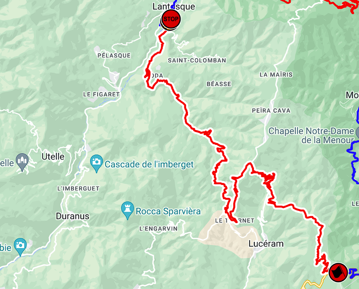The height and width of the screenshot is (289, 359).
Task: Click the Saint-Colomban place label
Action: [197, 60]
